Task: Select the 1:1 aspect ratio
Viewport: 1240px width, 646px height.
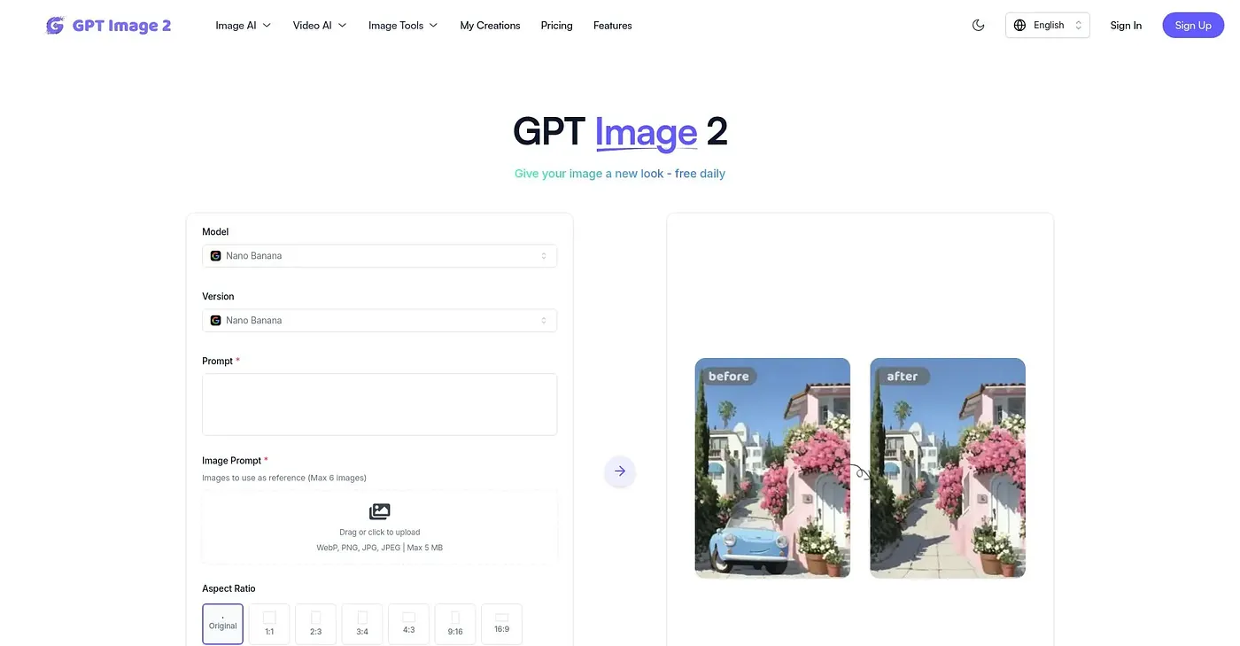Action: (x=269, y=624)
